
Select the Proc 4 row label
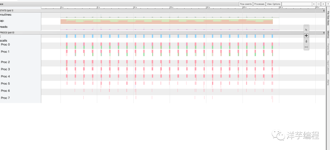(x=5, y=77)
